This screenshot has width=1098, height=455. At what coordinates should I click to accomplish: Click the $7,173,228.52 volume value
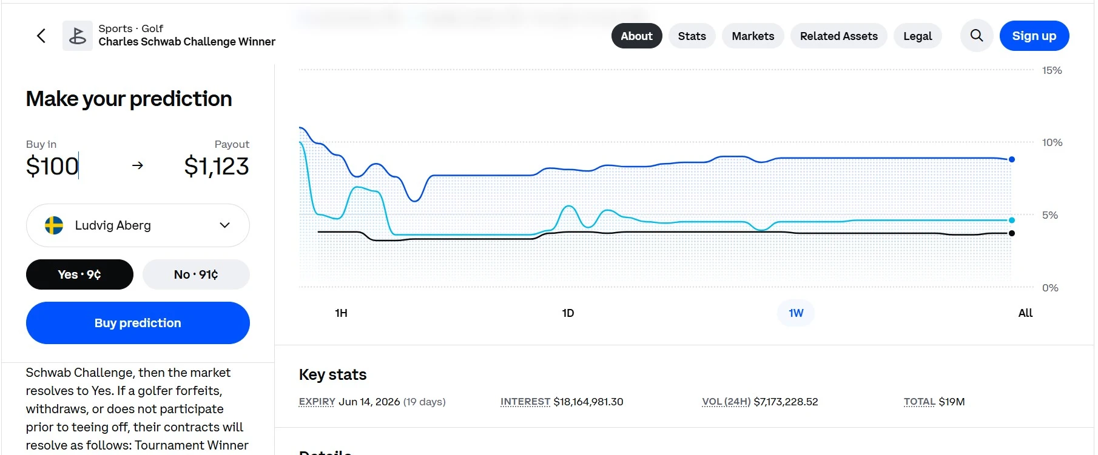point(786,402)
